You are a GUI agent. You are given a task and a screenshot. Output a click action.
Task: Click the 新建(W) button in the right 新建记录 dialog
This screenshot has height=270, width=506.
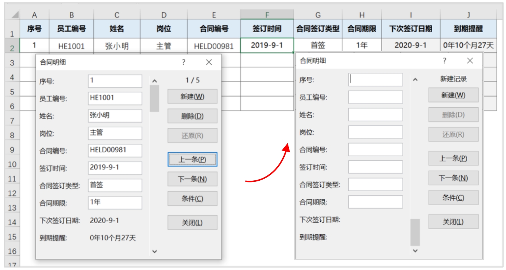453,95
